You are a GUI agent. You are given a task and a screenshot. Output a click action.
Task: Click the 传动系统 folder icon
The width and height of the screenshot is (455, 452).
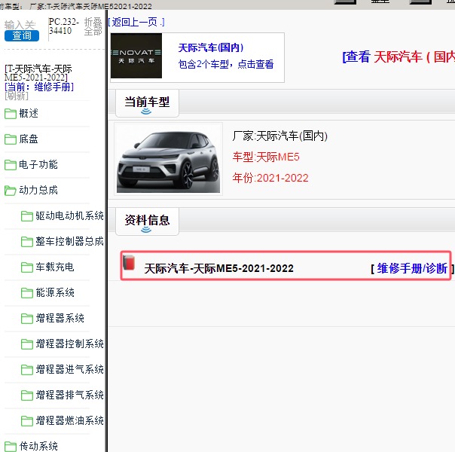(x=11, y=446)
